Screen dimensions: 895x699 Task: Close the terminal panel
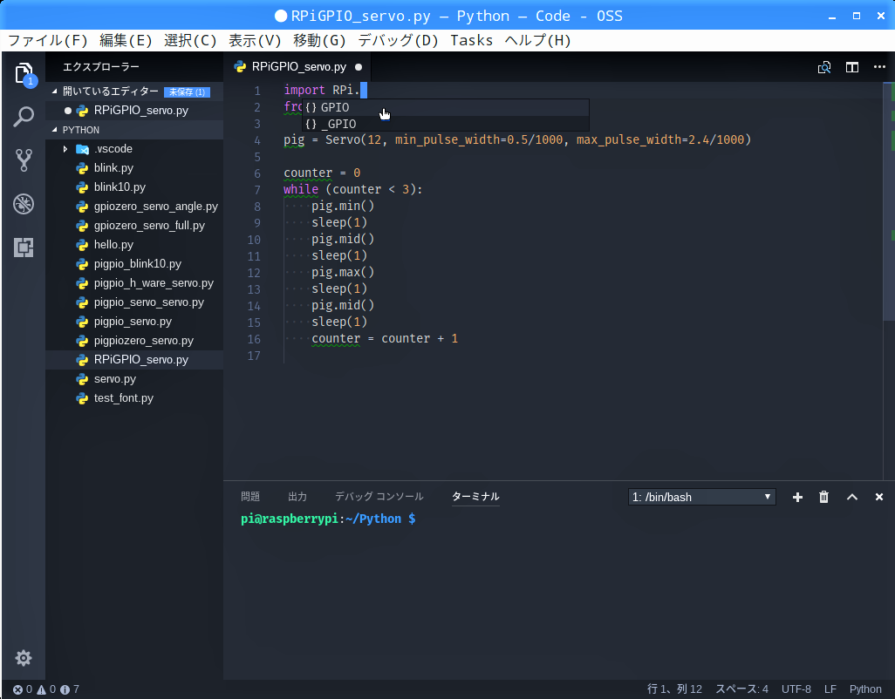click(879, 497)
